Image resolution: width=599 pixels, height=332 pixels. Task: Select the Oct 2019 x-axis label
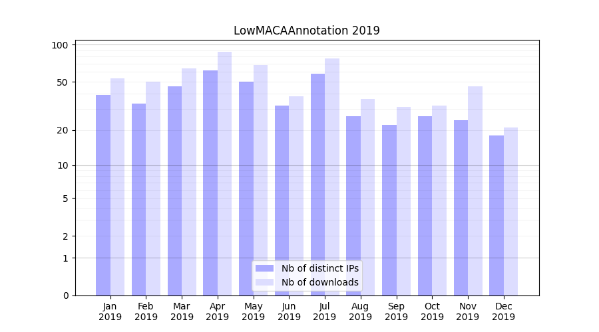click(432, 311)
